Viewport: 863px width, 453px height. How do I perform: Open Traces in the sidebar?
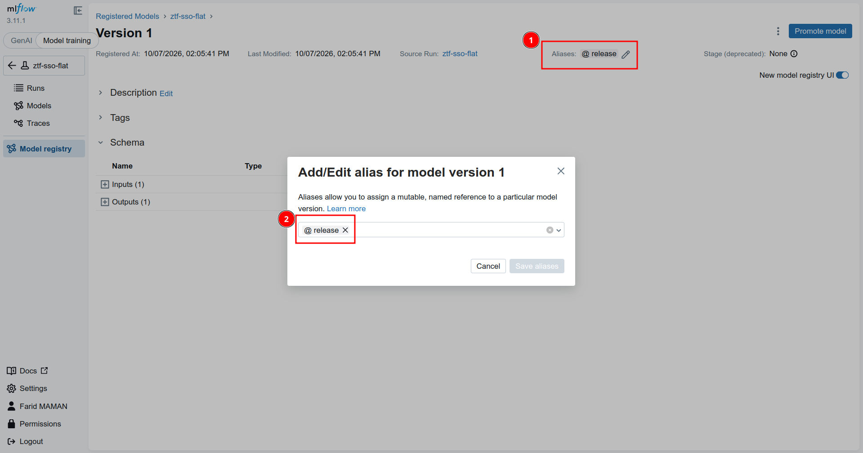[x=44, y=123]
